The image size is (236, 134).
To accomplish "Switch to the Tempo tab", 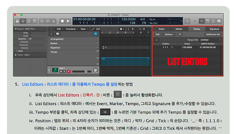I will click(197, 29).
